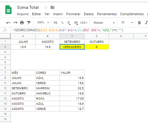The height and width of the screenshot is (123, 148).
Task: Move document using the folder icon
Action: [52, 7]
